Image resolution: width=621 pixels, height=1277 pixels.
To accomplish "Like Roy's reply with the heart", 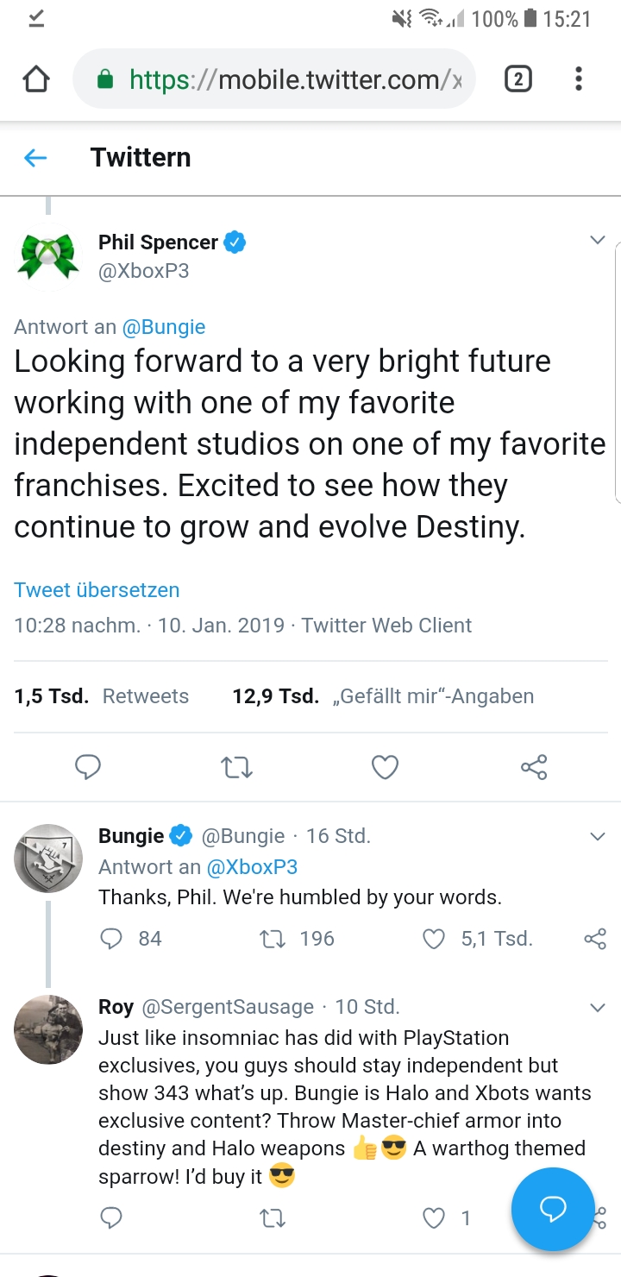I will (434, 1218).
